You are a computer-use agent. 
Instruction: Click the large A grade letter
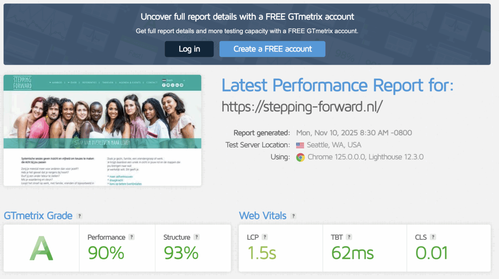[41, 249]
